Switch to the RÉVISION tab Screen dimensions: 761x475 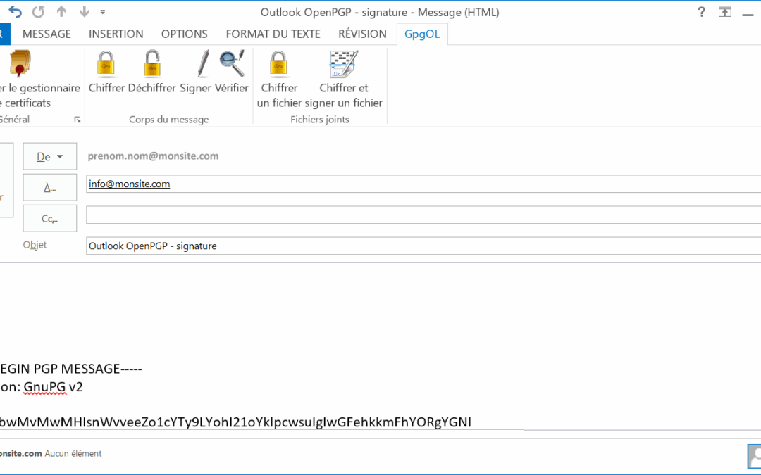363,34
